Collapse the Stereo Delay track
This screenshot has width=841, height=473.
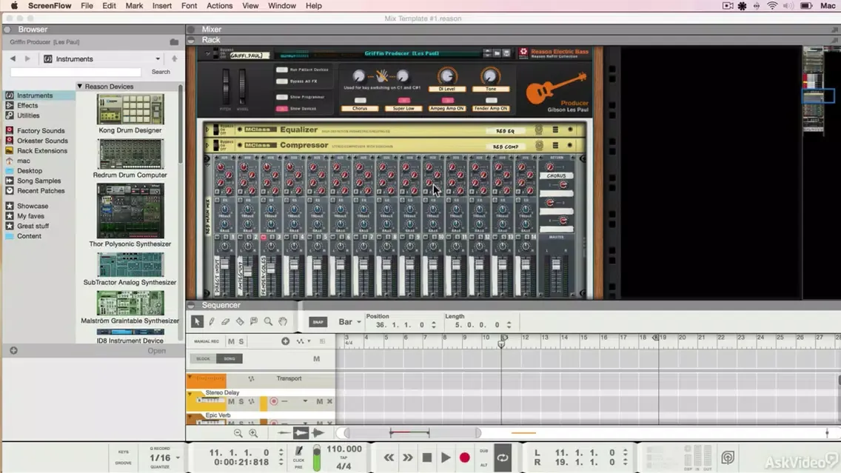click(190, 393)
